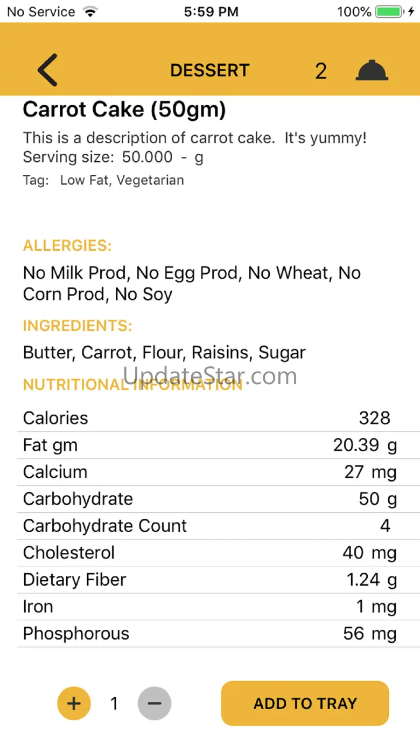
Task: Tap the Low Fat, Vegetarian tag text
Action: pyautogui.click(x=122, y=180)
